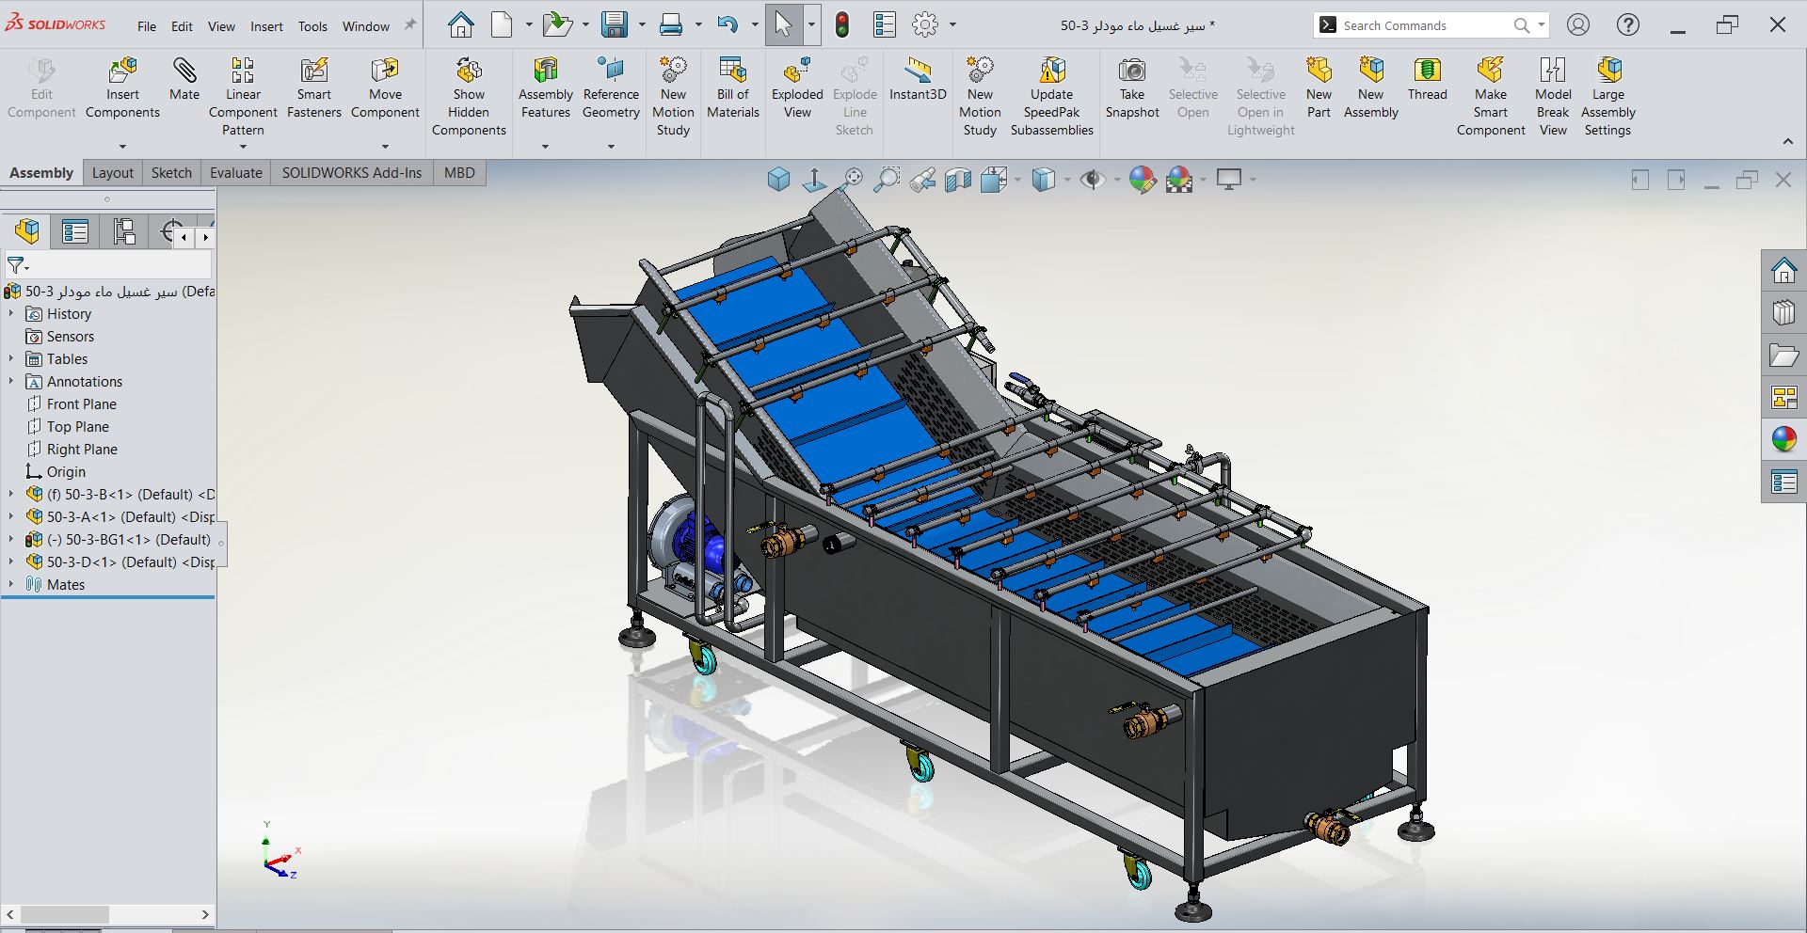This screenshot has width=1807, height=933.
Task: Open the PropertyManager tab
Action: 75,230
